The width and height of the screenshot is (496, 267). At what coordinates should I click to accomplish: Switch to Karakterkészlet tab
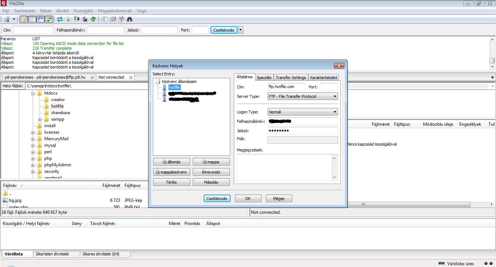click(x=324, y=78)
